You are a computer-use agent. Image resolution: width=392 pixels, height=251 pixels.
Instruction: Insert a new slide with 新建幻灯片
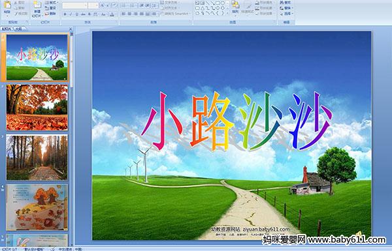(37, 9)
